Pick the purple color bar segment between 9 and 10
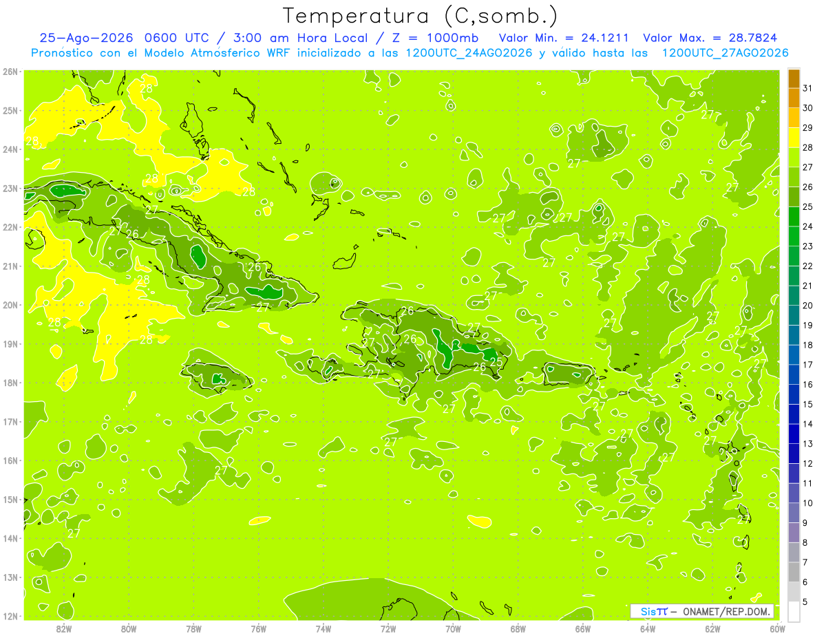Screen dimensions: 826x638 point(794,513)
